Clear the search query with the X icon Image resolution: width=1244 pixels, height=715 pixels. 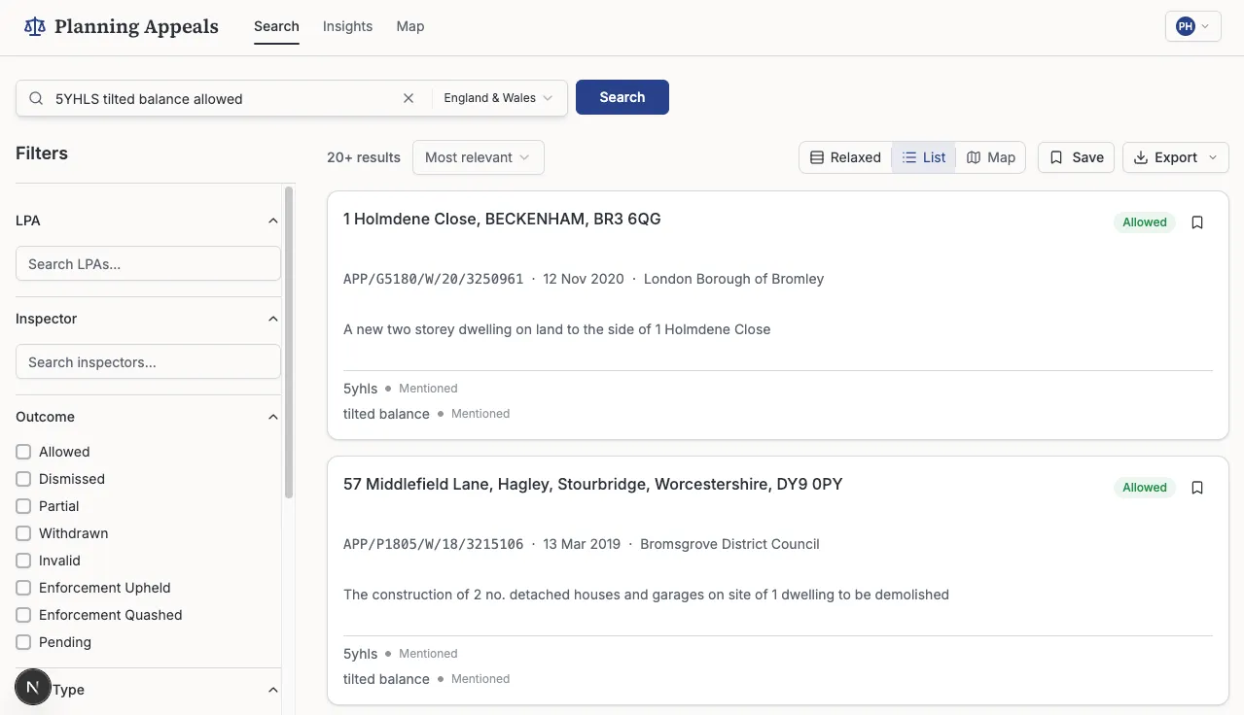(x=409, y=97)
